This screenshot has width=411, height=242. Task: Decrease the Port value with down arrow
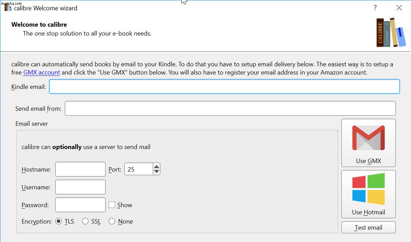156,172
